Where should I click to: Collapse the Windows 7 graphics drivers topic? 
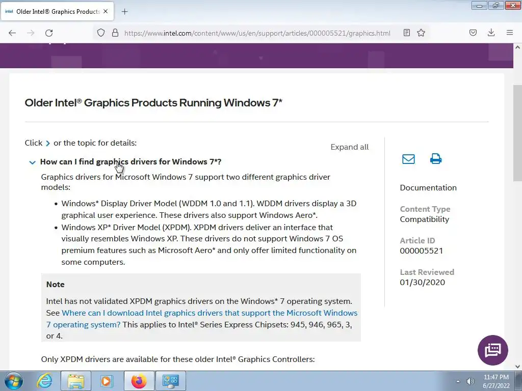(x=32, y=162)
